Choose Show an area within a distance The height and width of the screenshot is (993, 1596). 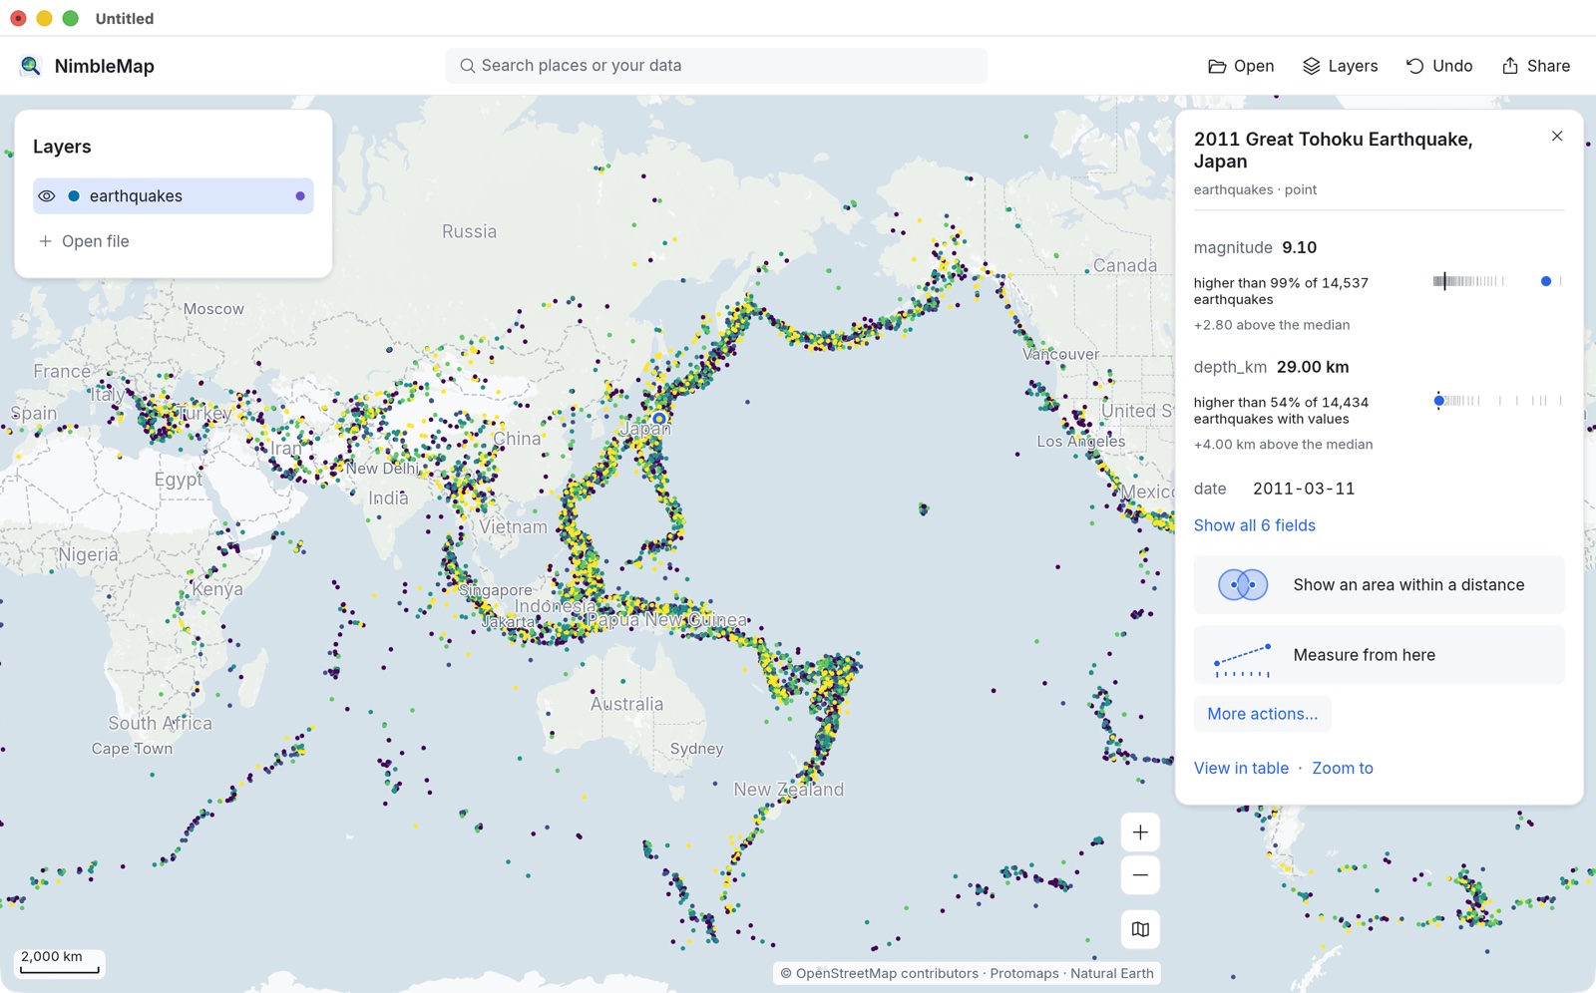click(x=1380, y=585)
